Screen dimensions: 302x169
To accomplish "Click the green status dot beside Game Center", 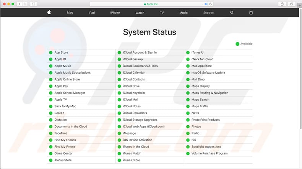I will (51, 154).
